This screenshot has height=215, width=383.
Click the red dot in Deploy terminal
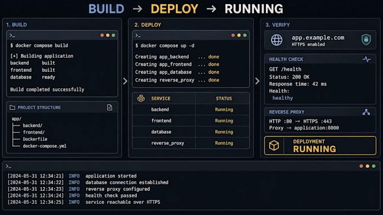pos(233,35)
